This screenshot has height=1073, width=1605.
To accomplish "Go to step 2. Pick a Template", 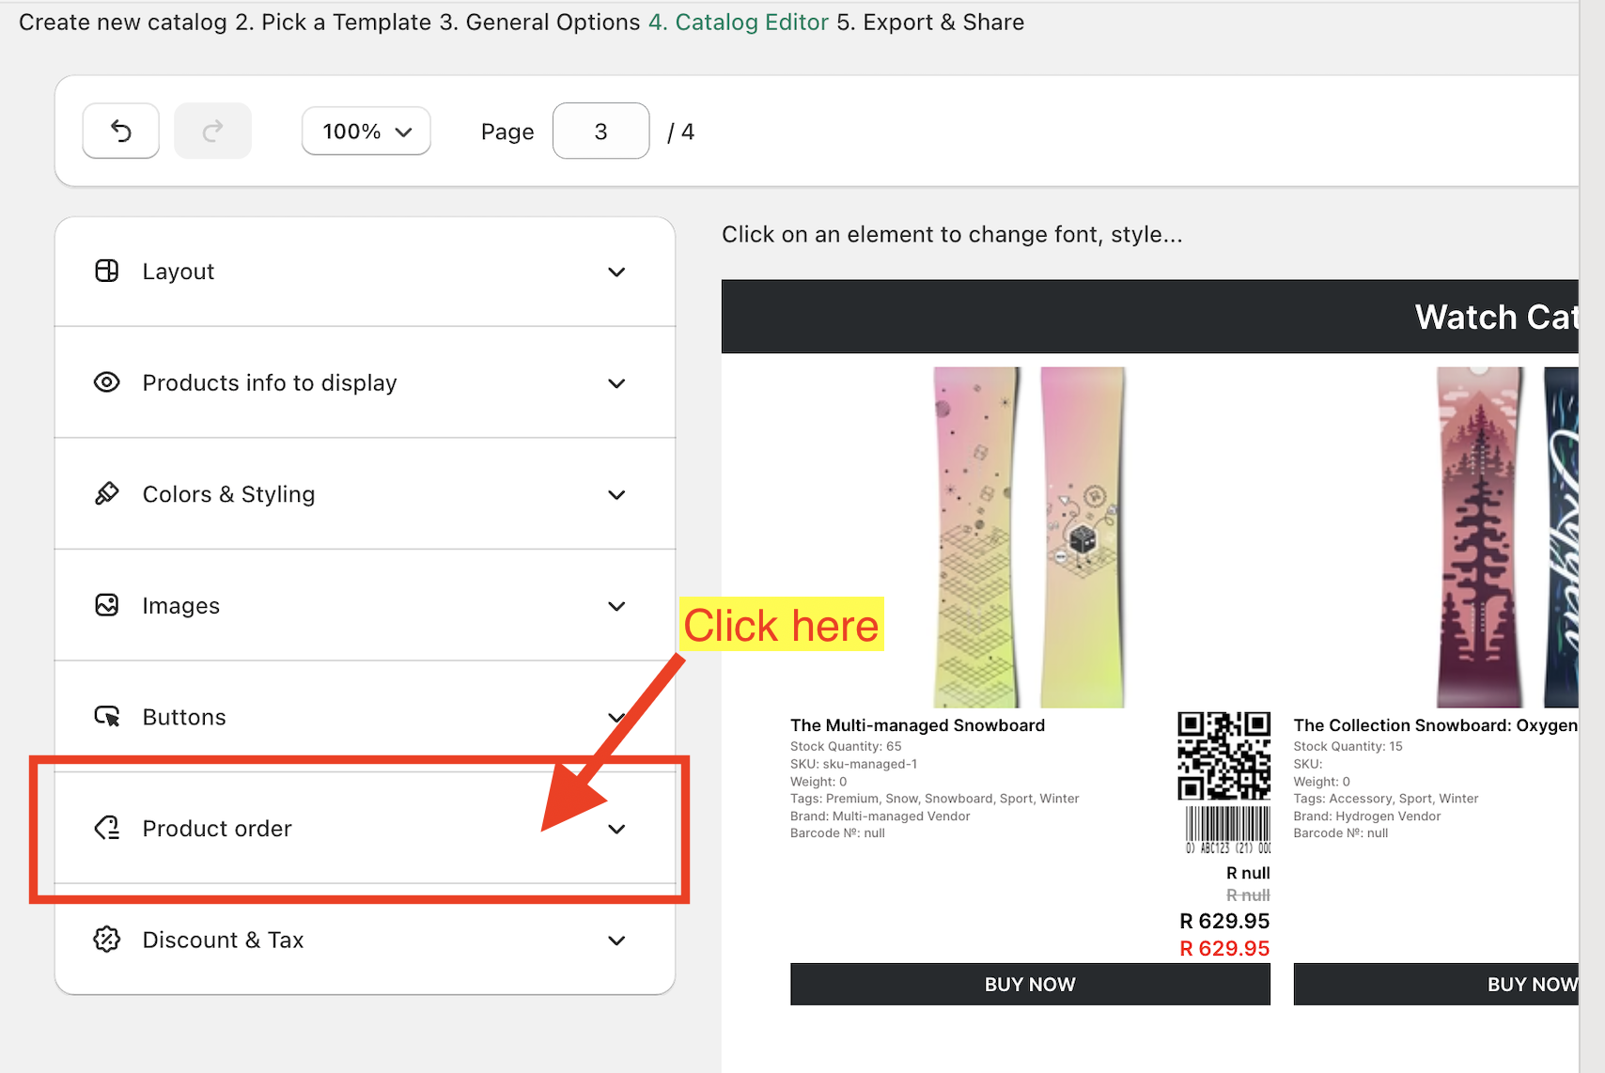I will pos(334,23).
